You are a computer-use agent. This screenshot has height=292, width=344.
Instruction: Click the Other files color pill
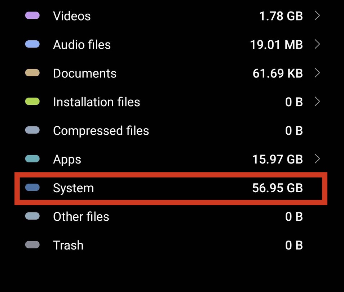[x=32, y=216]
